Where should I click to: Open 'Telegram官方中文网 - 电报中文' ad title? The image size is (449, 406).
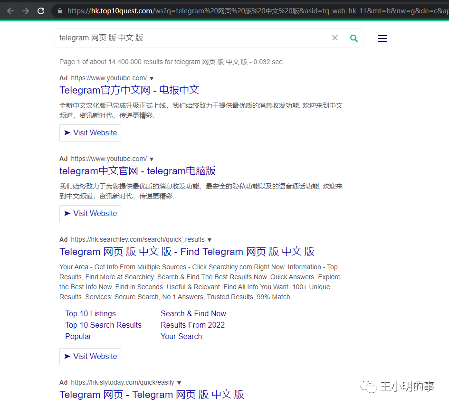pos(129,90)
